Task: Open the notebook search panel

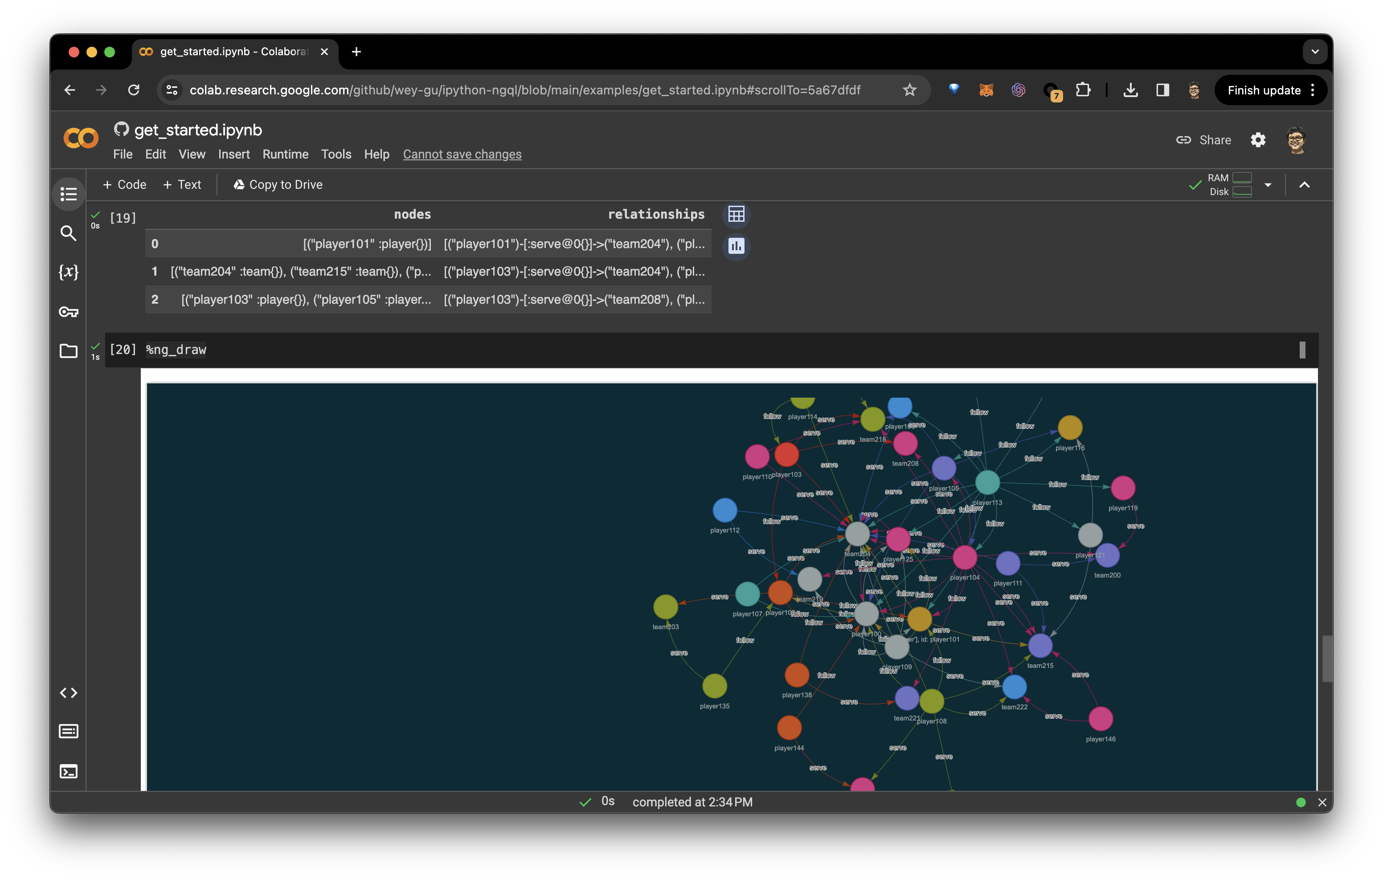Action: coord(68,233)
